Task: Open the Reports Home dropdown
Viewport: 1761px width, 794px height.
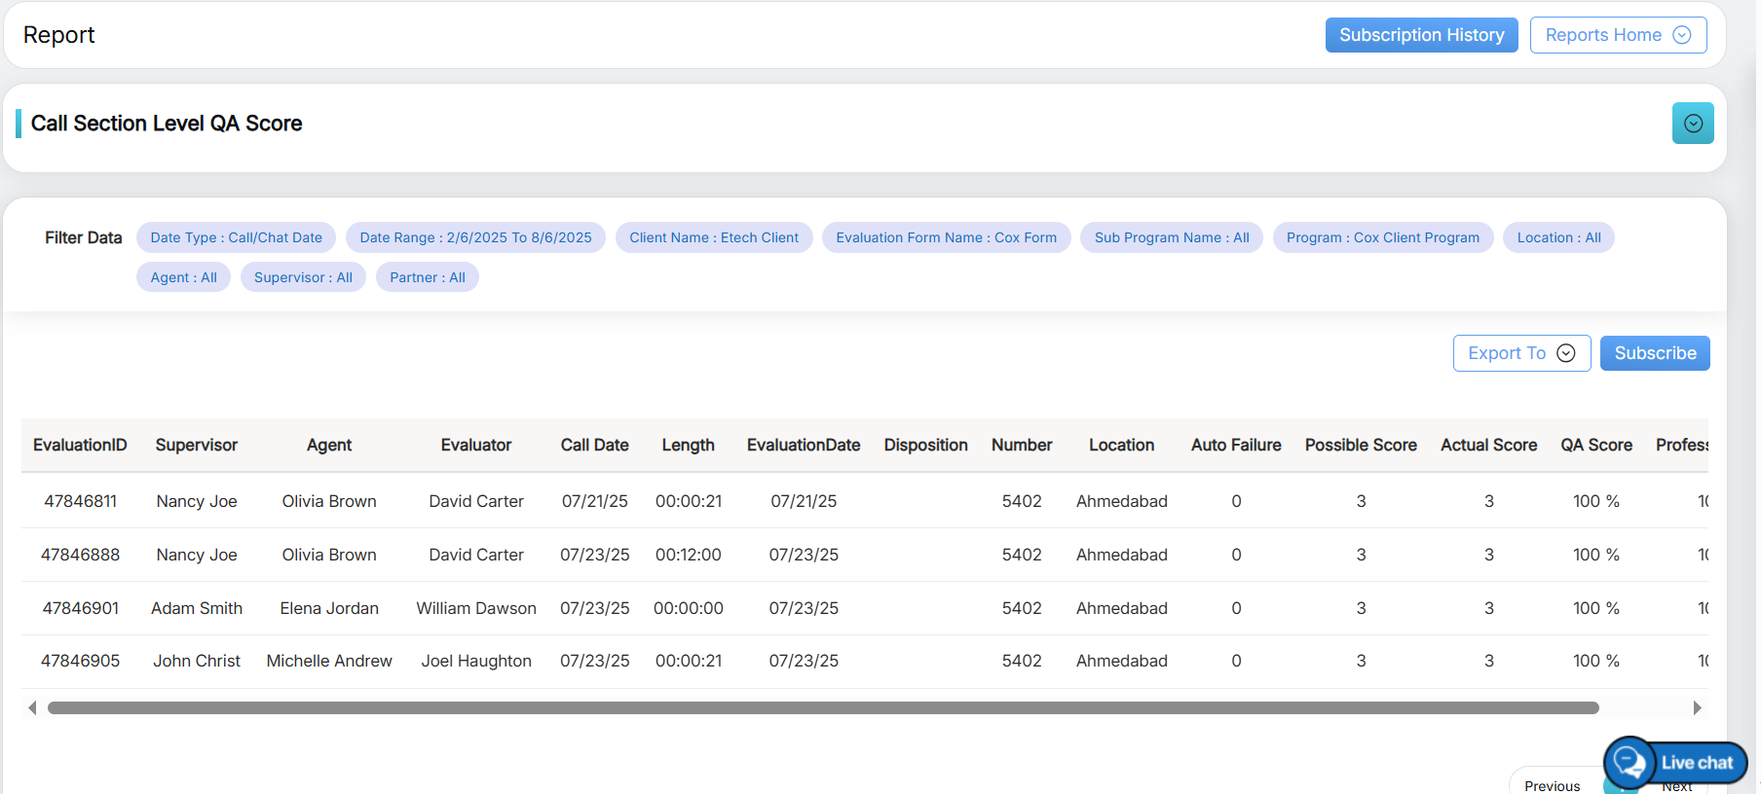Action: pos(1618,35)
